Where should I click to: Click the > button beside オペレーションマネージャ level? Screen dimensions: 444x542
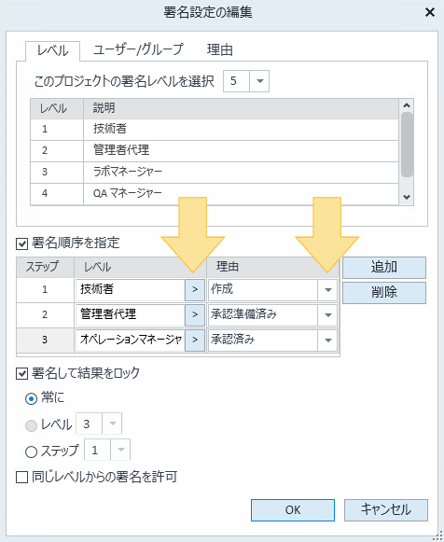pos(195,340)
